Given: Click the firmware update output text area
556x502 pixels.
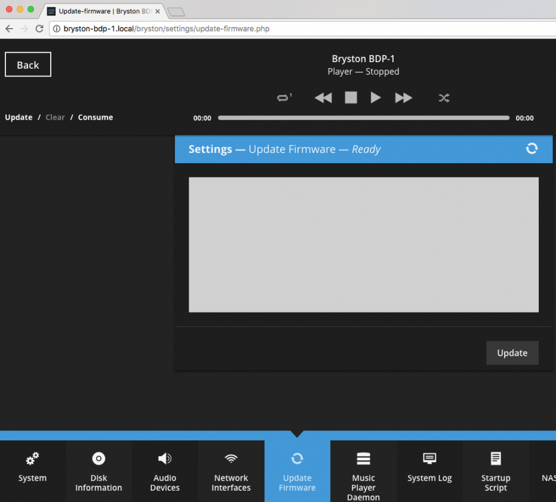Looking at the screenshot, I should 364,245.
